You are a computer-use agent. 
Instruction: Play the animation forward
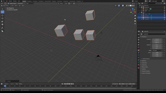pyautogui.click(x=70, y=84)
